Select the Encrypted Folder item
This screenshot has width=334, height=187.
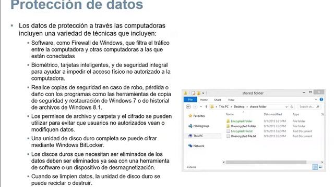tap(242, 121)
